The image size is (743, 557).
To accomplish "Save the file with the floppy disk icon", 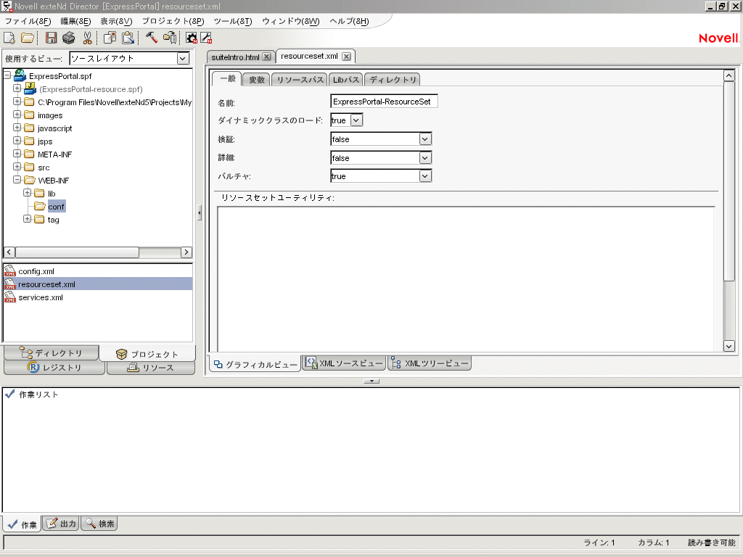I will coord(52,38).
